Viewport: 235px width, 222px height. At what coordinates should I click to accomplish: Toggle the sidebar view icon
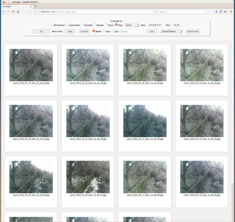(221, 11)
